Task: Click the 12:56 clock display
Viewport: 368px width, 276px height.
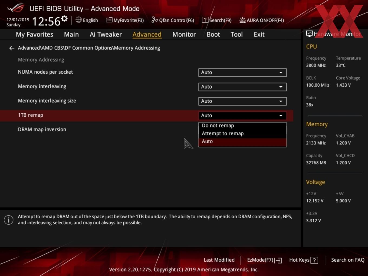Action: [x=46, y=21]
